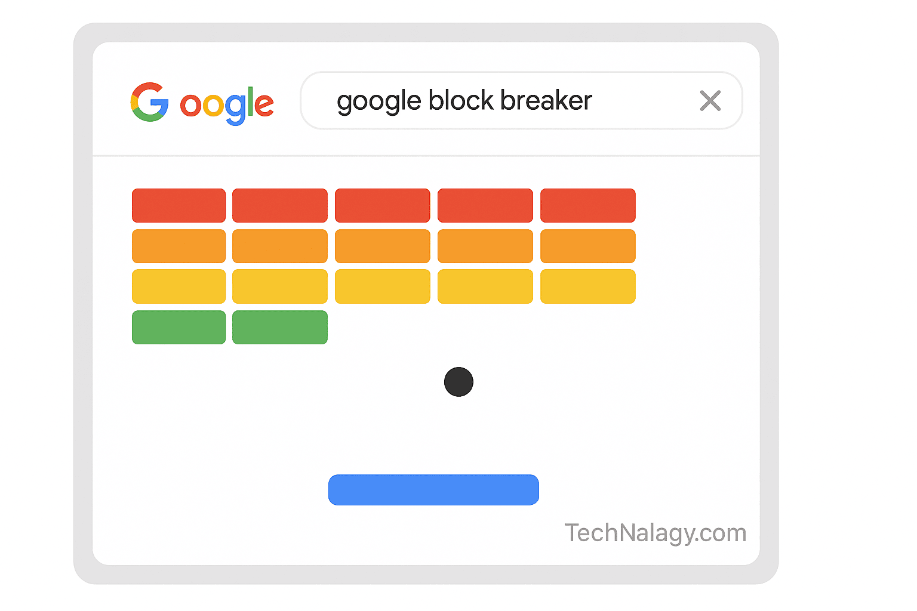Click the first orange brick in second row
Image resolution: width=917 pixels, height=611 pixels.
tap(179, 246)
